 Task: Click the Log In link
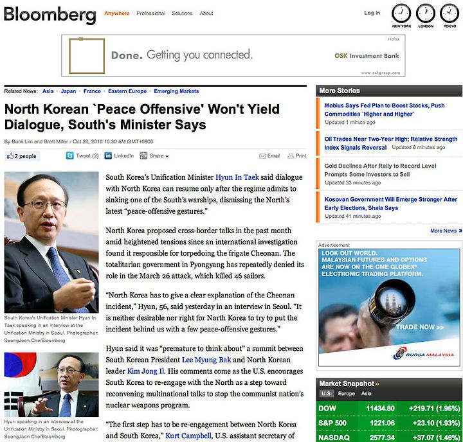372,13
